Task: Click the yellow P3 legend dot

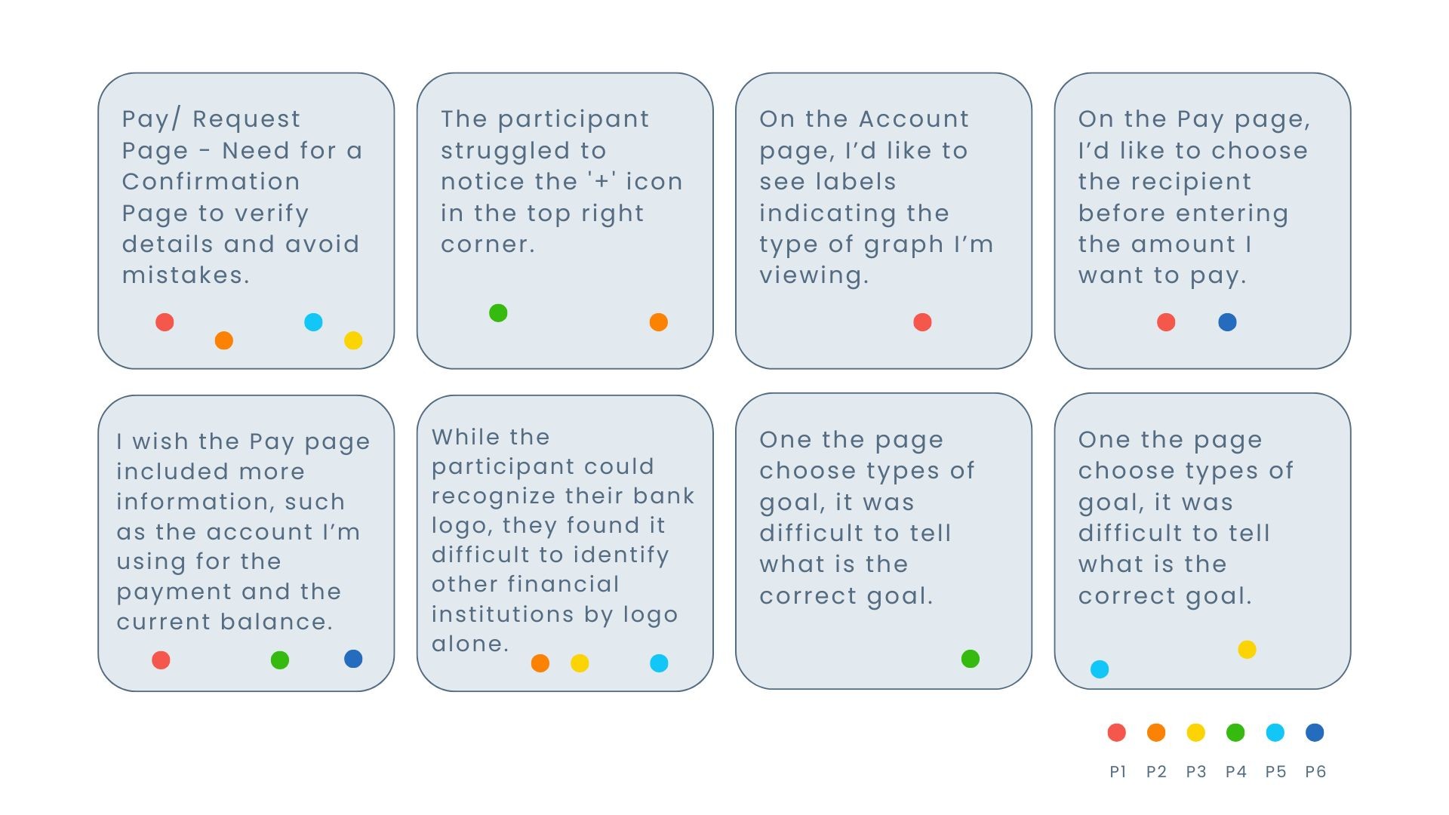Action: coord(1195,733)
